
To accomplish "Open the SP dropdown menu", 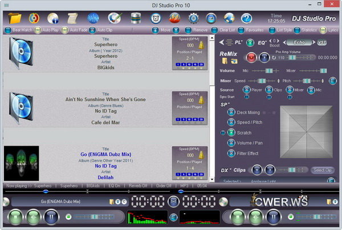I will (225, 104).
